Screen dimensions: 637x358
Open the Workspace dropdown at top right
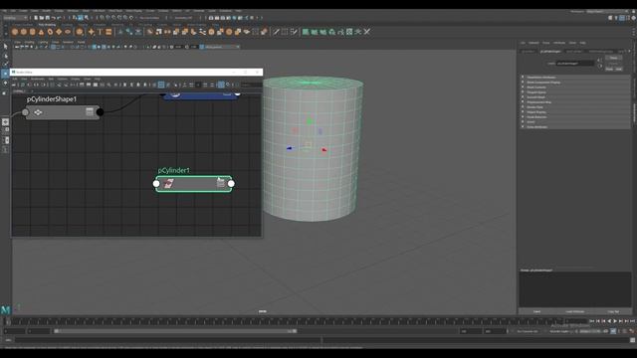coord(608,11)
